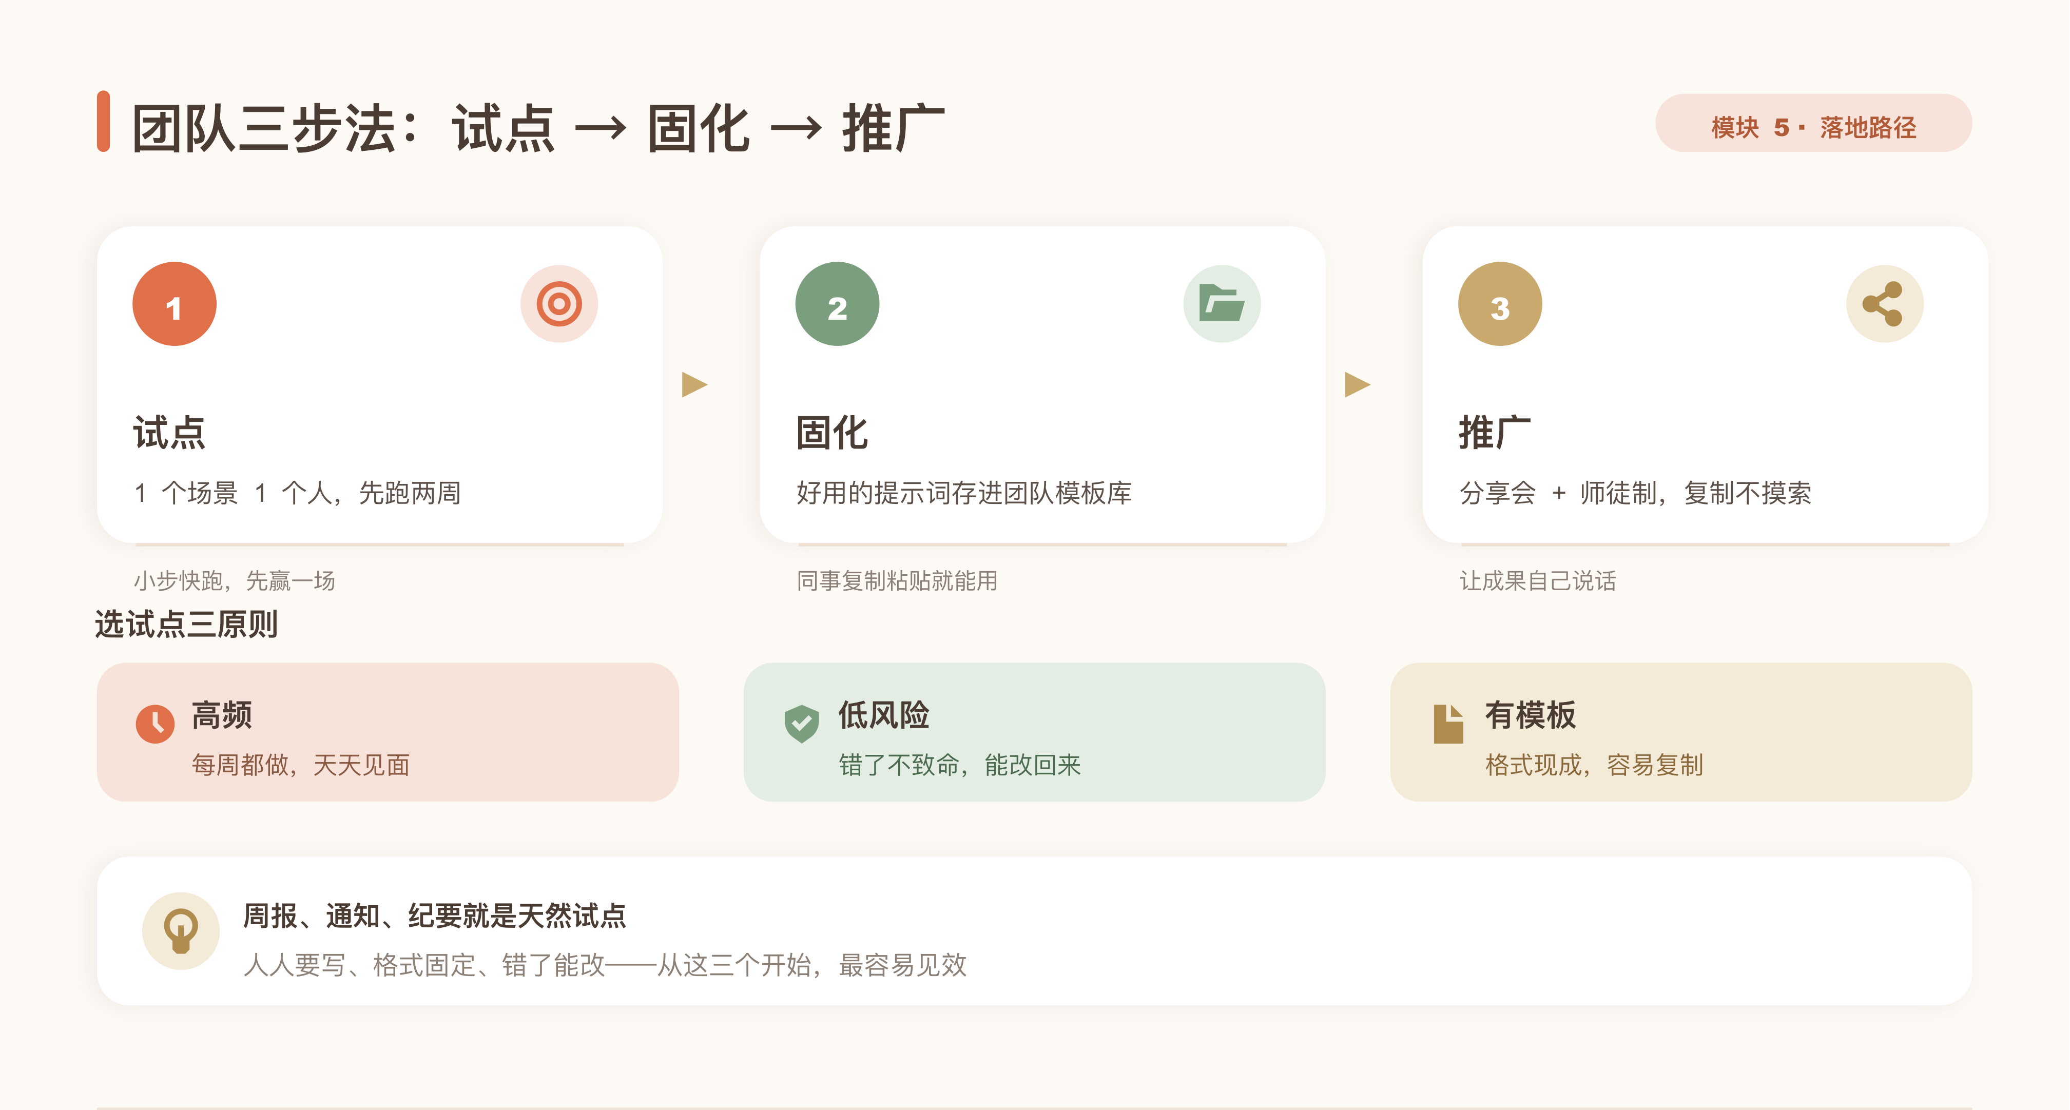Select the 低风险 principle card
The height and width of the screenshot is (1110, 2070).
click(1034, 732)
